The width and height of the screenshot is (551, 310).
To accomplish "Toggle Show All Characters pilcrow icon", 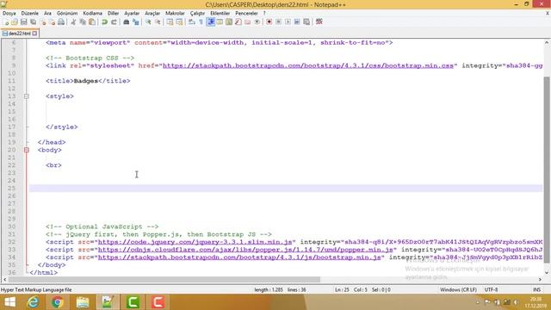I will pyautogui.click(x=201, y=22).
